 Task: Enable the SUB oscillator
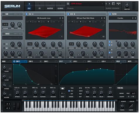tap(4, 14)
